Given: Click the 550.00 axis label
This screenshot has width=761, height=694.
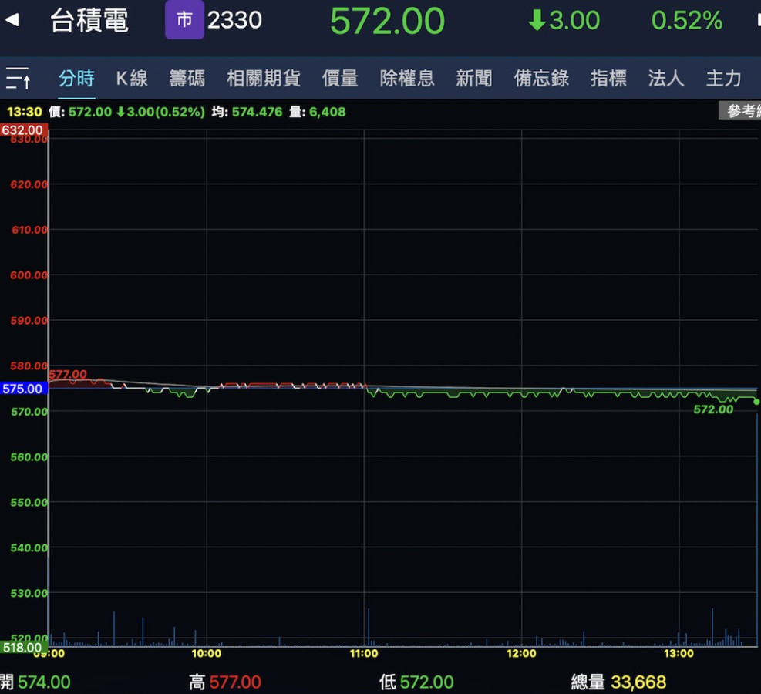Looking at the screenshot, I should (x=29, y=502).
